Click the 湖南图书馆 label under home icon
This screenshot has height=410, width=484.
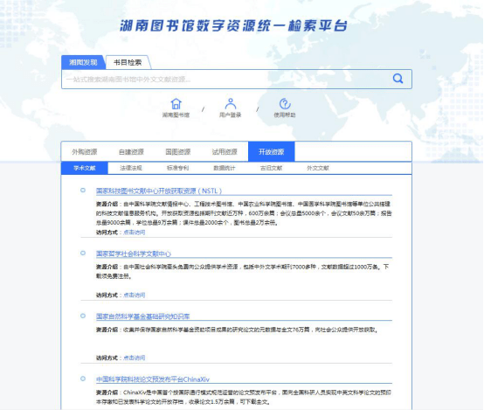(x=176, y=115)
